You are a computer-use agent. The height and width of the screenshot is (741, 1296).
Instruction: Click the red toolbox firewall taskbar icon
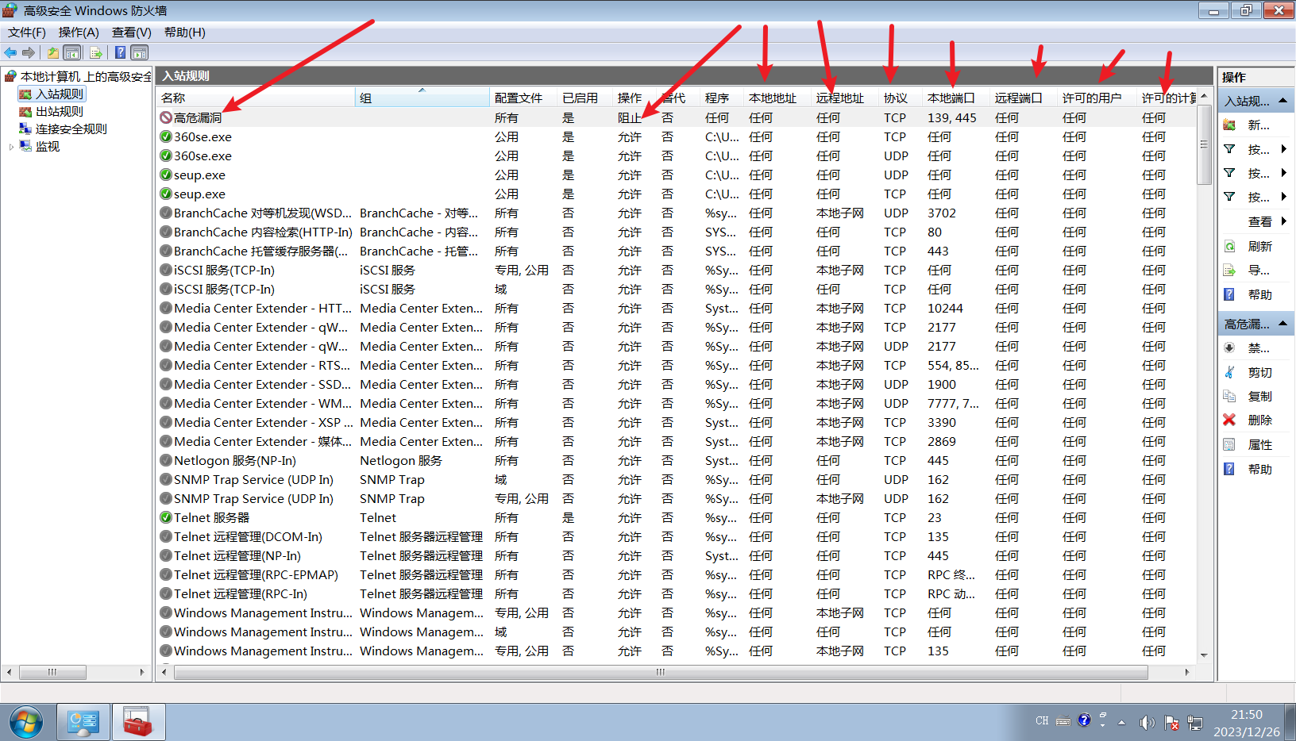point(138,722)
